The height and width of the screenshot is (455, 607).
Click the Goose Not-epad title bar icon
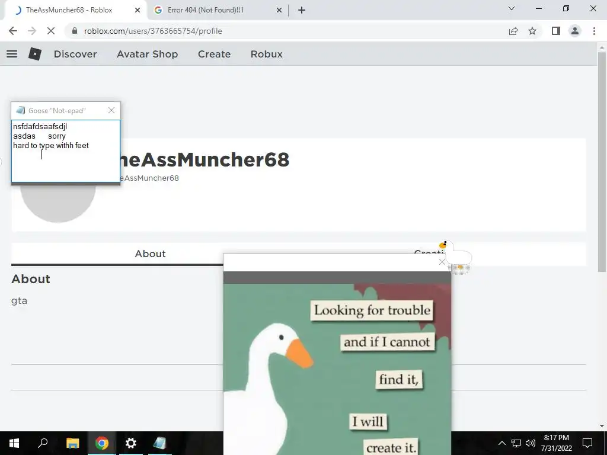click(21, 111)
